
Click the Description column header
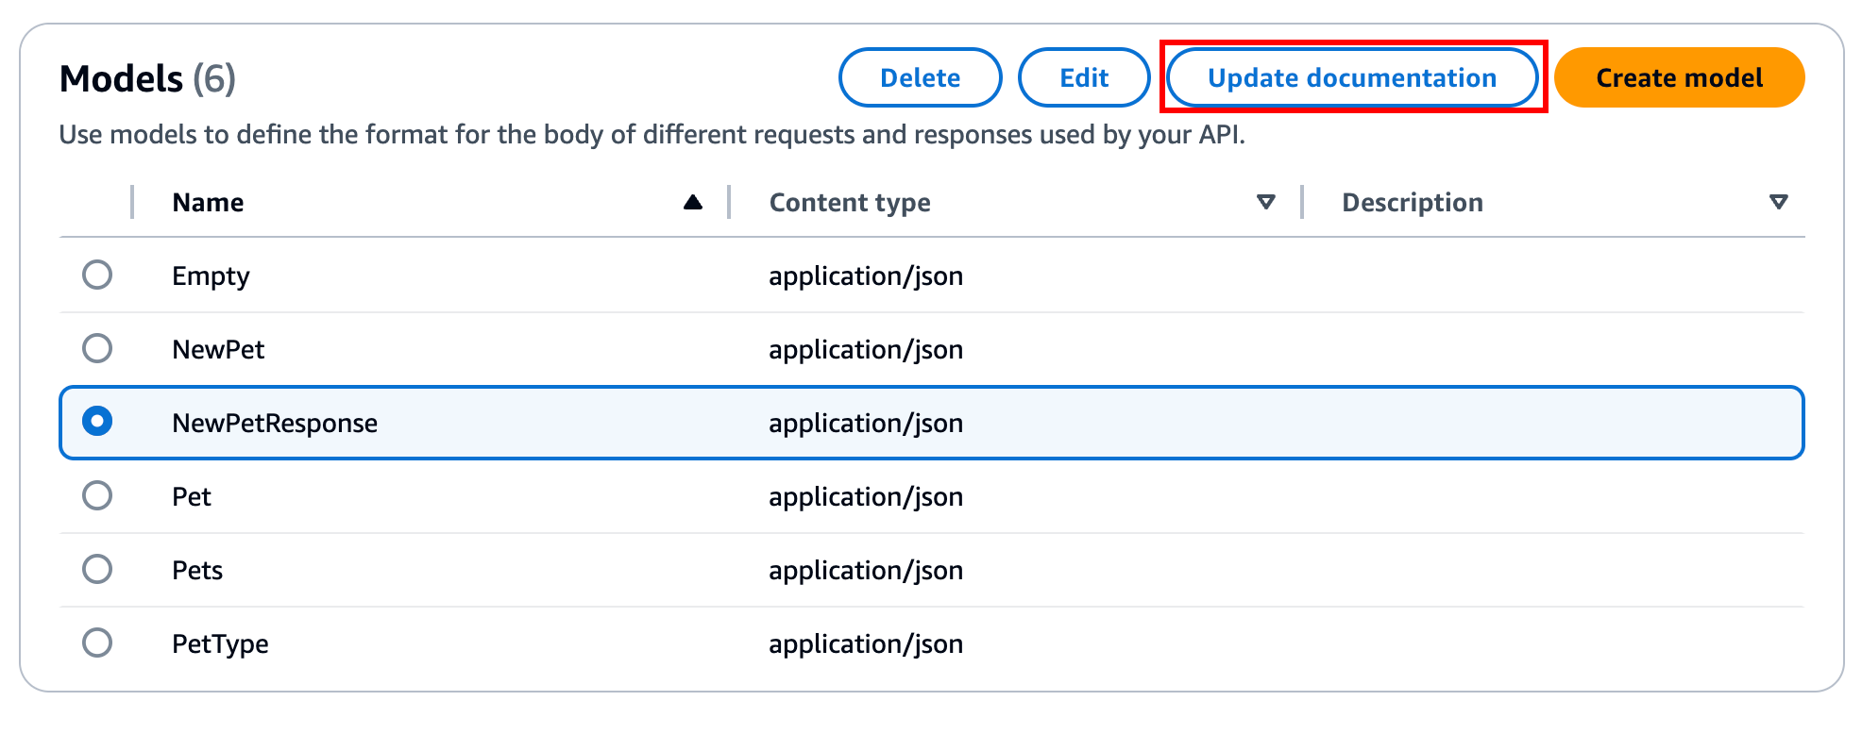click(1410, 201)
